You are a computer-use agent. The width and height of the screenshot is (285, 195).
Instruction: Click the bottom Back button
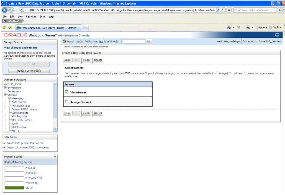coord(67,113)
